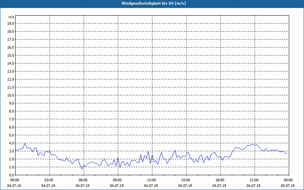Select the '13,0' axis value
This screenshot has height=190, width=304.
pyautogui.click(x=11, y=71)
